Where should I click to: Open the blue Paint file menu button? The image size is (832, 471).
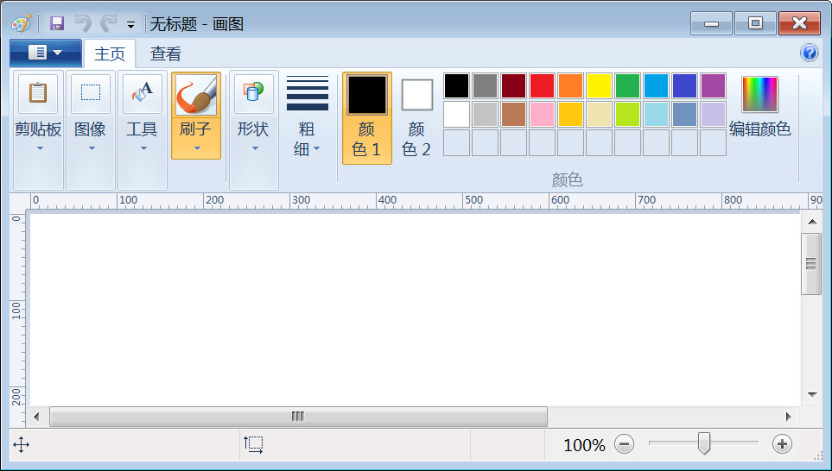coord(46,53)
